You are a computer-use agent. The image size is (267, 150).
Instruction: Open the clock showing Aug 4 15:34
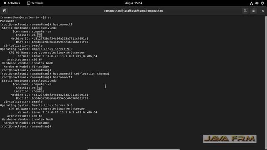[x=133, y=3]
